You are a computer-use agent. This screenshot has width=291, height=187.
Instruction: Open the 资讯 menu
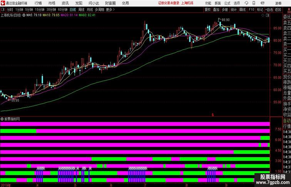pyautogui.click(x=65, y=3)
